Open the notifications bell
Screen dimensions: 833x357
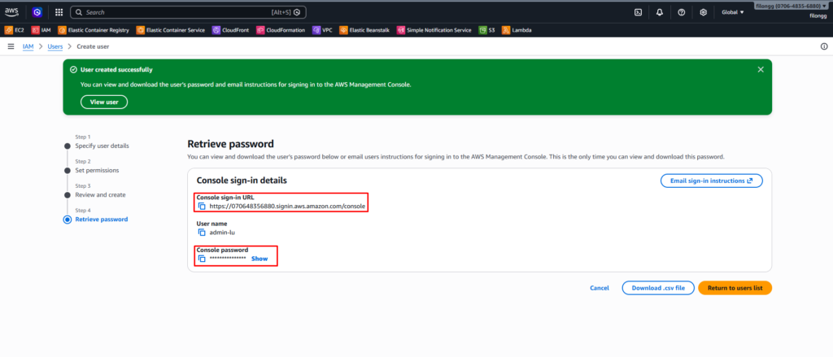[660, 12]
